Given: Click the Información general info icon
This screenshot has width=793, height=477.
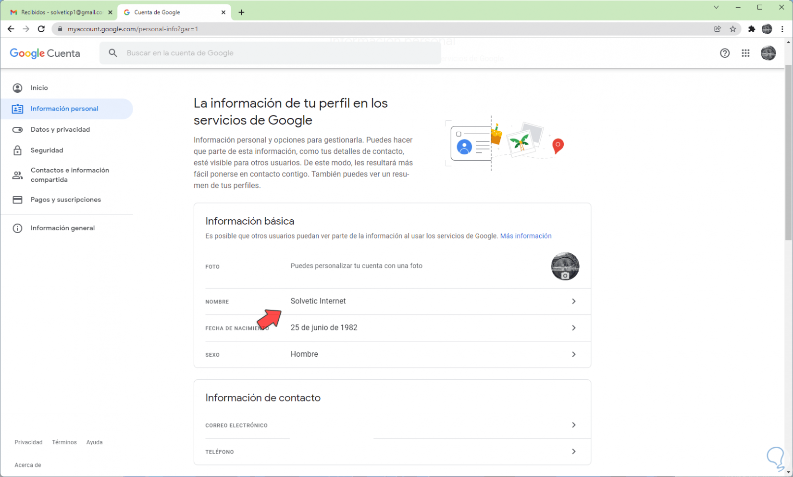Looking at the screenshot, I should click(x=17, y=228).
